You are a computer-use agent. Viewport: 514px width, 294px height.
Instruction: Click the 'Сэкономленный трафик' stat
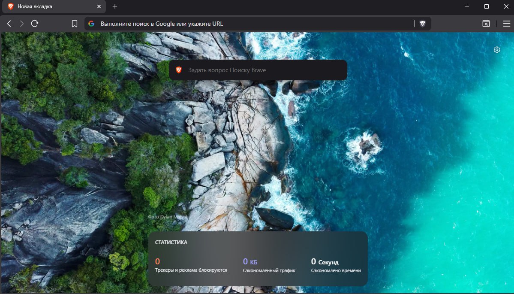(x=269, y=271)
